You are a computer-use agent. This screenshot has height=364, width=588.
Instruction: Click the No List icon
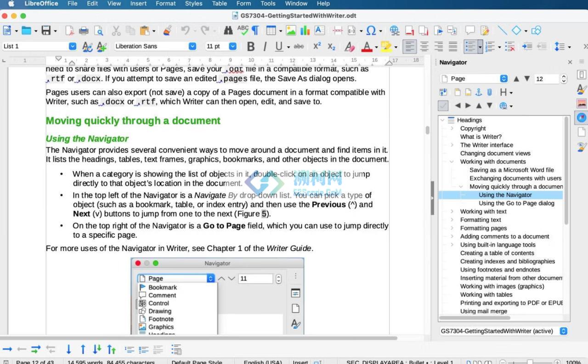[509, 46]
